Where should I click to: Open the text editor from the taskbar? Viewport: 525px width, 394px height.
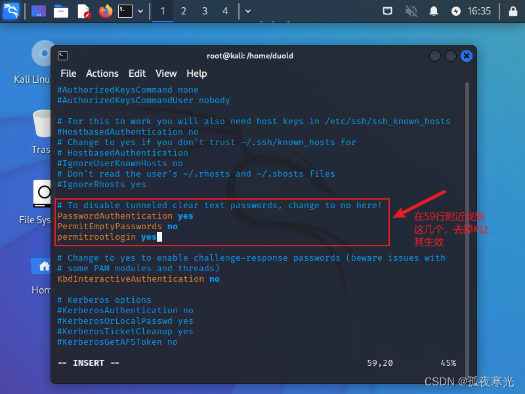(84, 11)
